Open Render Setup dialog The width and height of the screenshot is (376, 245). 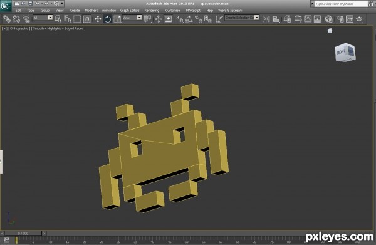click(x=340, y=19)
